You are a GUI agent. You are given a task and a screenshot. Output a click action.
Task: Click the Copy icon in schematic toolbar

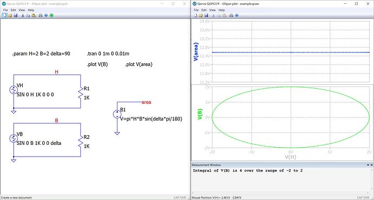pyautogui.click(x=28, y=16)
